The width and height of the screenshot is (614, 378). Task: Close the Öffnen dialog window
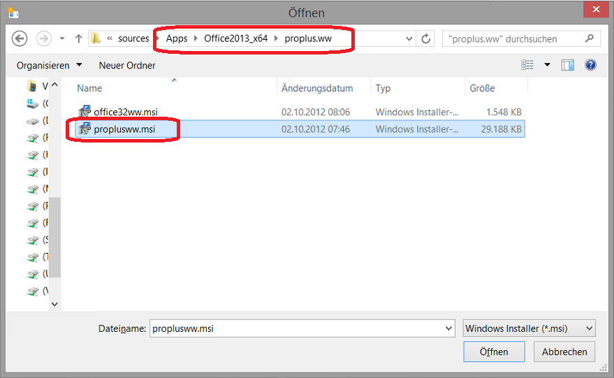click(596, 9)
